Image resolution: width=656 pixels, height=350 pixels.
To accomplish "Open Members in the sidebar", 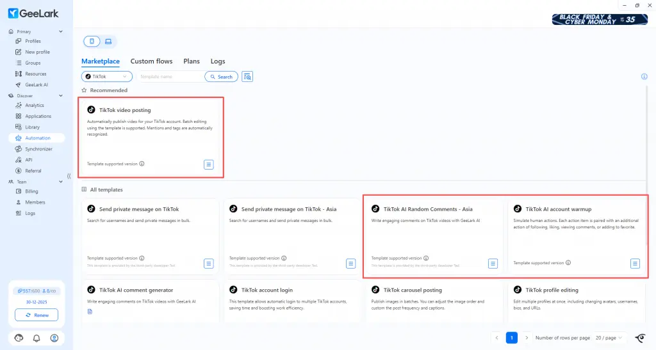I will tap(35, 202).
